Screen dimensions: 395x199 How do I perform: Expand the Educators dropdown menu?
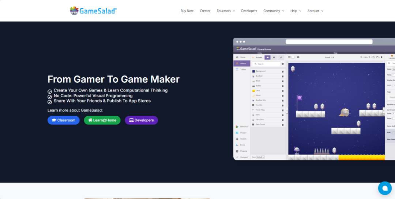coord(226,11)
